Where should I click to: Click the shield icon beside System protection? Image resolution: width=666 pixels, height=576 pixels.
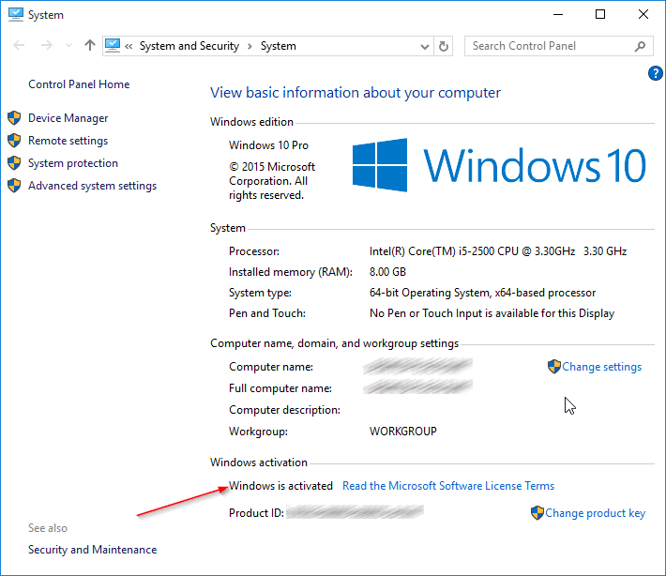tap(14, 162)
